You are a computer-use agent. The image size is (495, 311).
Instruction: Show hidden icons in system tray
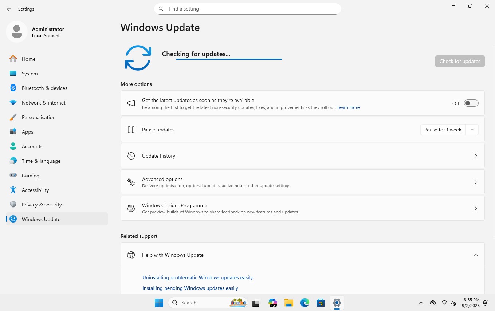click(x=421, y=303)
